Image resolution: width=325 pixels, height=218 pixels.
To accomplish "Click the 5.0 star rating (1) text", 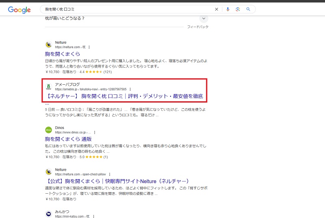I will pos(94,157).
